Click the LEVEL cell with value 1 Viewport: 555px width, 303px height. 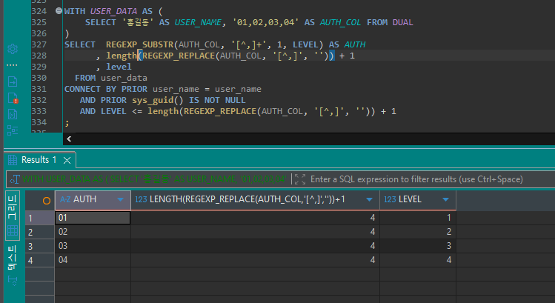(418, 218)
